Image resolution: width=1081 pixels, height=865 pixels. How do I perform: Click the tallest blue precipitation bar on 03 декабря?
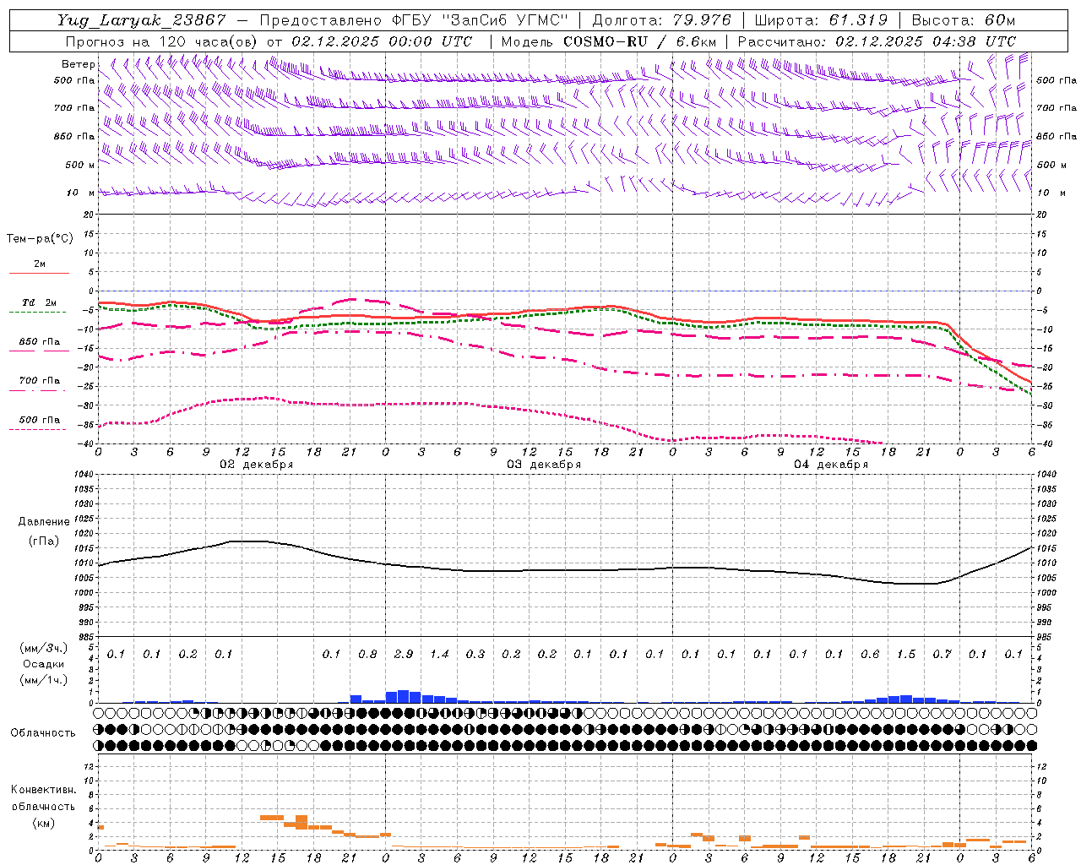tap(404, 697)
